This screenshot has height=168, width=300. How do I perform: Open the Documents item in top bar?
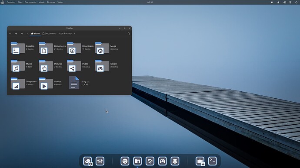pos(30,2)
